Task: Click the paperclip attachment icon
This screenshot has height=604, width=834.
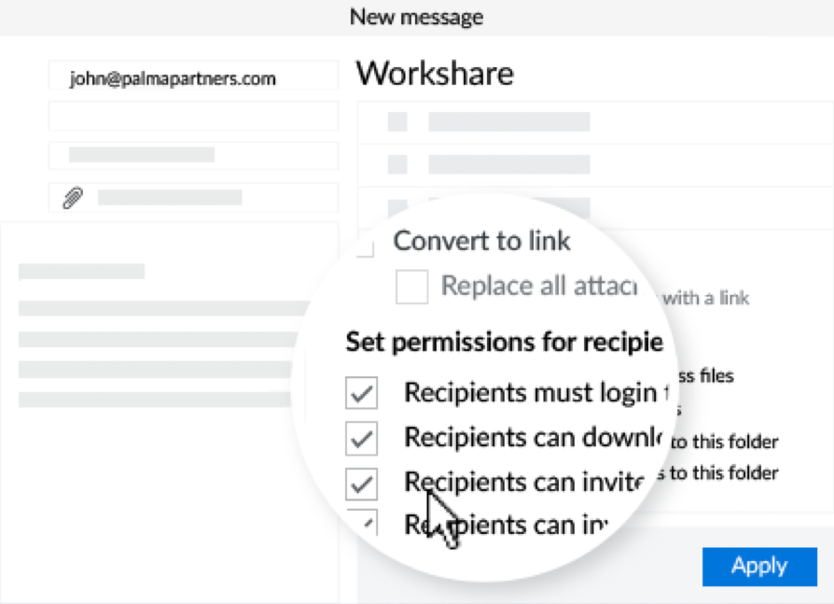Action: [73, 198]
